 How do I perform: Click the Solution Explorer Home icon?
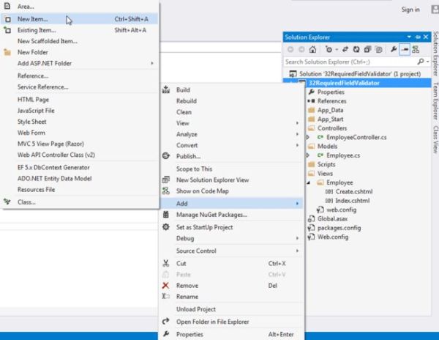point(312,50)
